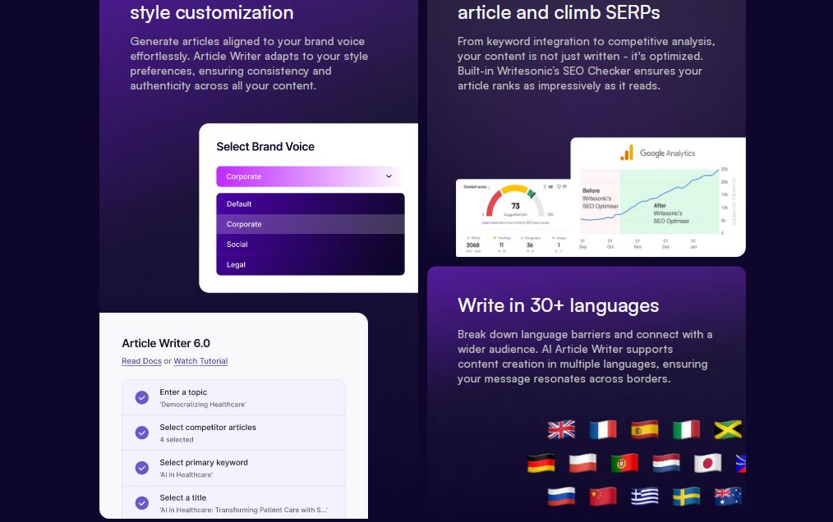Click the 'AI in Healthcare' keyword text
Screen dimensions: 833x522
(x=186, y=474)
